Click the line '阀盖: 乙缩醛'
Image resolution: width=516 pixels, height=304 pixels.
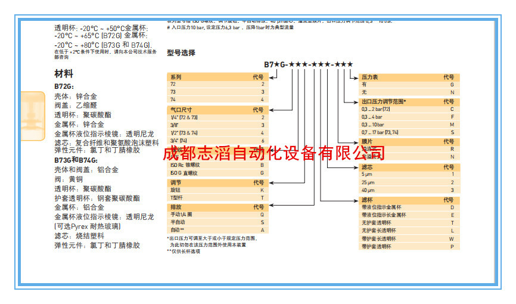tap(76, 106)
